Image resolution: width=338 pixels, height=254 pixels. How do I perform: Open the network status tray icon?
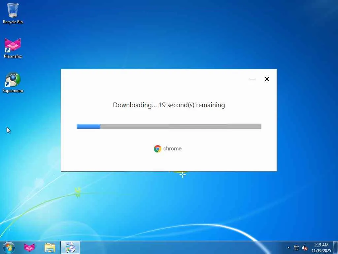297,248
